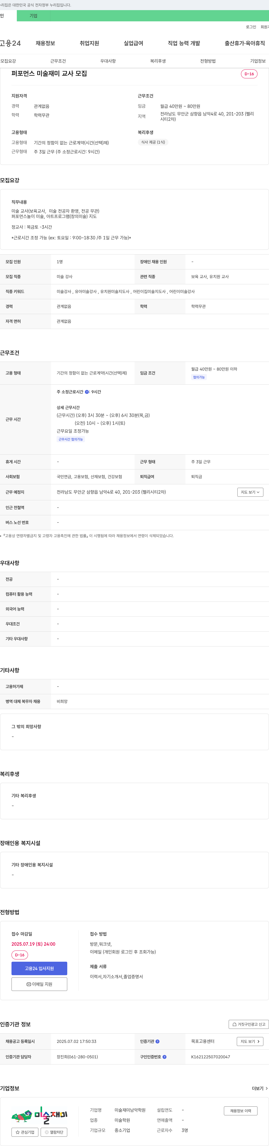
Task: Jump to the 우대사항 section tab
Action: click(x=108, y=61)
